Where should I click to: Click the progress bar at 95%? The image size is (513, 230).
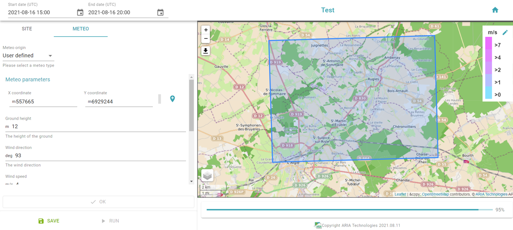(x=349, y=210)
